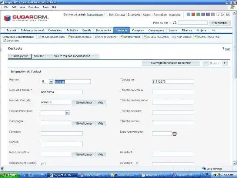Viewport: 237px width, 178px height.
Task: Open the Mon Compte link
Action: [117, 14]
